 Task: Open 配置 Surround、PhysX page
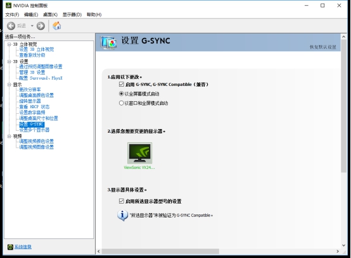pos(41,78)
